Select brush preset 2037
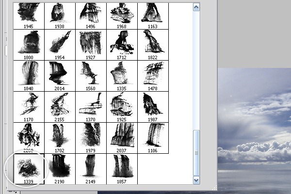 click(x=122, y=138)
